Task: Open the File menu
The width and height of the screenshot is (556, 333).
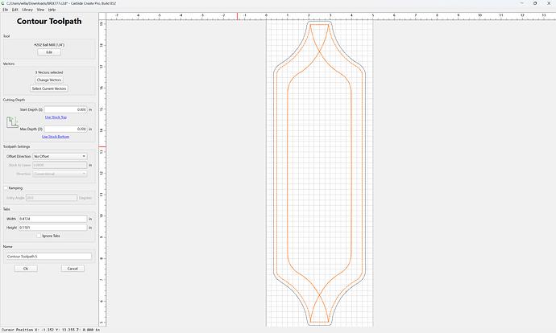Action: pyautogui.click(x=6, y=10)
